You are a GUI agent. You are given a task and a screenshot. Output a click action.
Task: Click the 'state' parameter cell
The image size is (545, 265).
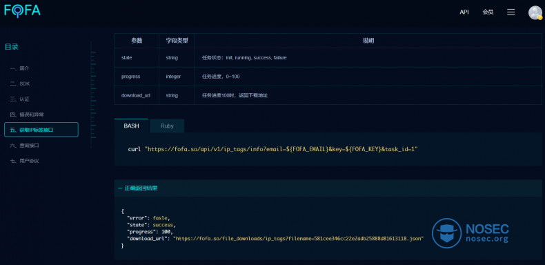pos(137,58)
